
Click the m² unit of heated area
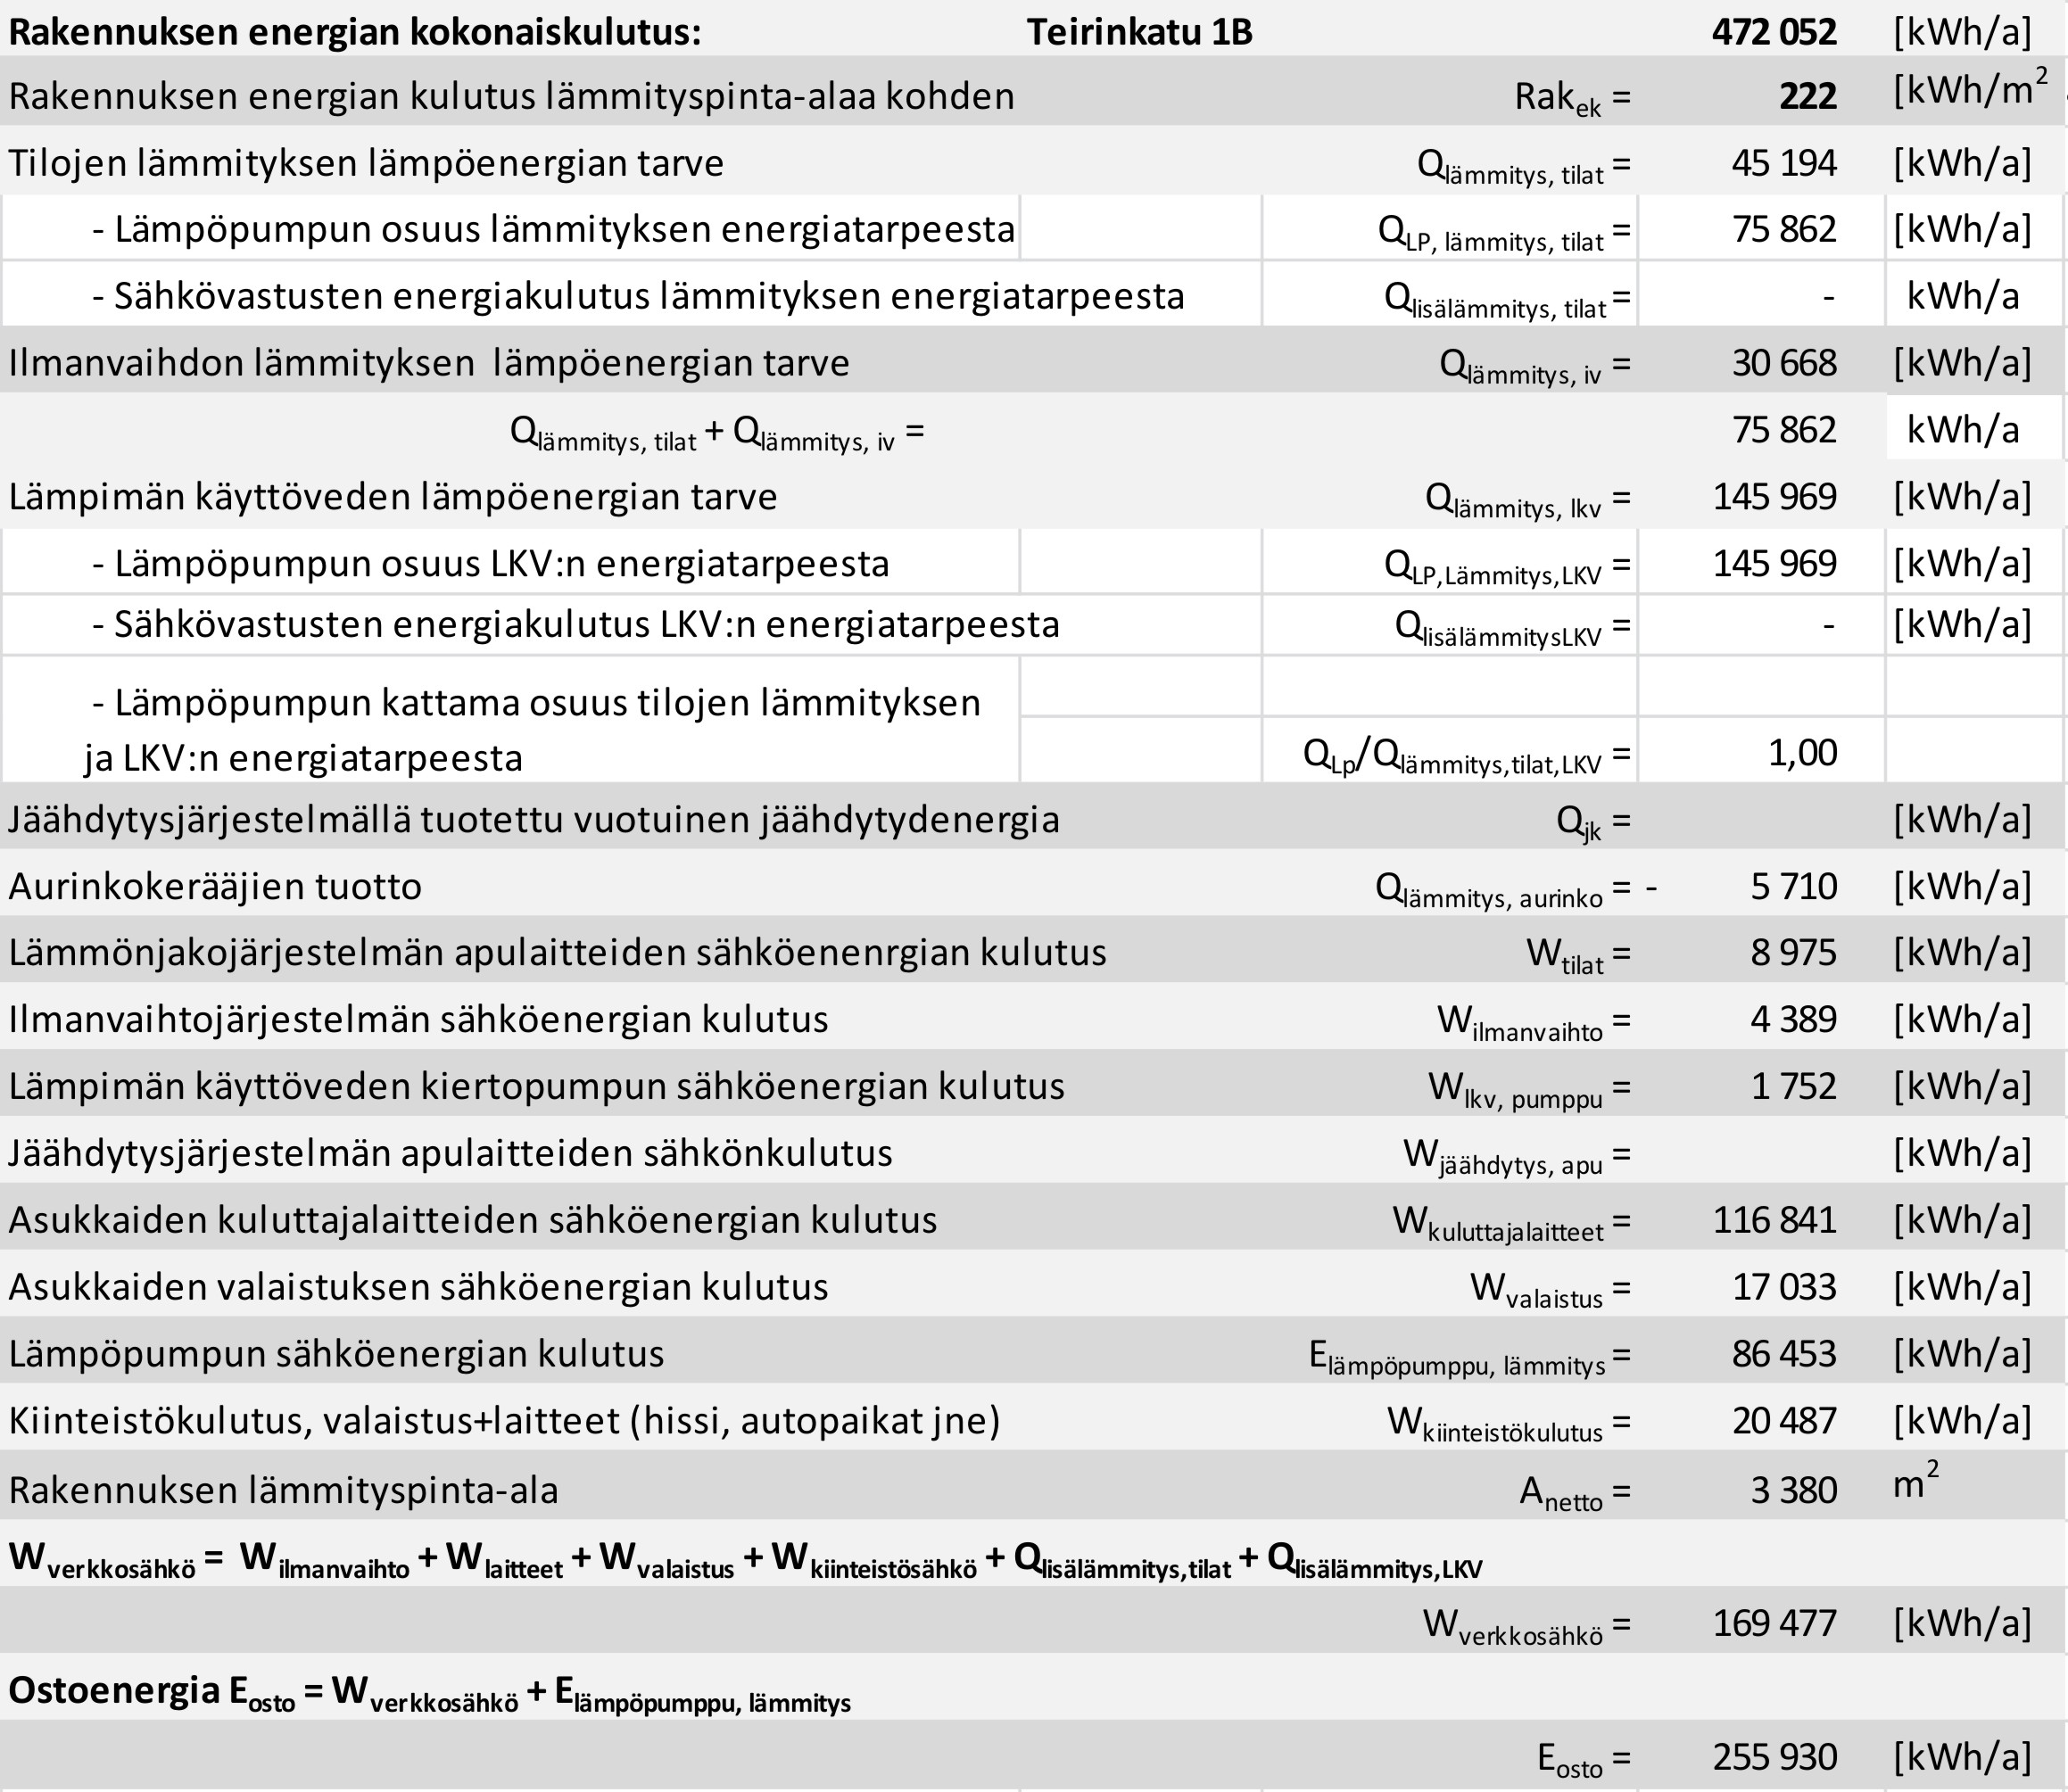(1916, 1481)
